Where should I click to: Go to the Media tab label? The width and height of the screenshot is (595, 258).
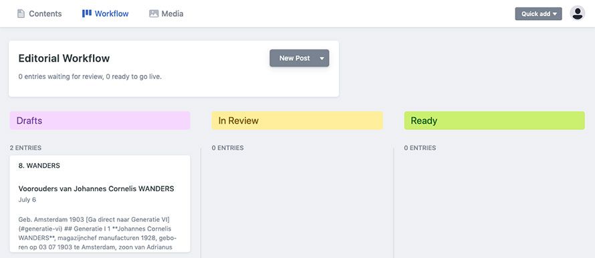coord(172,13)
